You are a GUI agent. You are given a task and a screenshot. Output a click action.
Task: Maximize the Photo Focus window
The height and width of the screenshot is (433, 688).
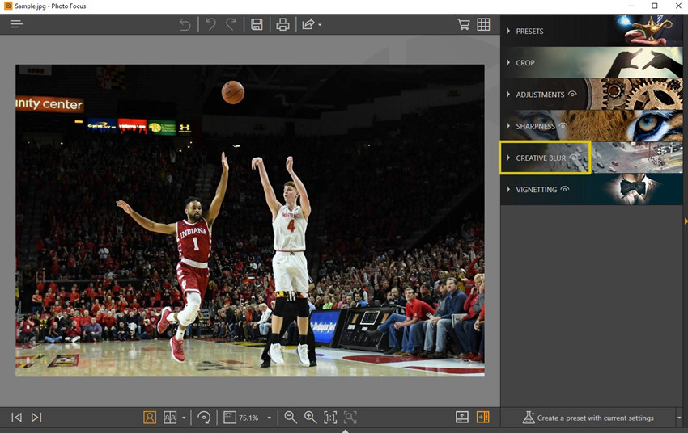[655, 6]
